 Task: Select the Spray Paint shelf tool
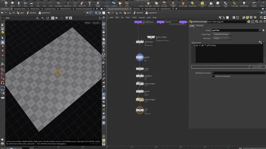[82, 4]
